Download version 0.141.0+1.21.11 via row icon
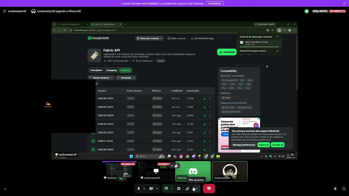 pos(204,149)
